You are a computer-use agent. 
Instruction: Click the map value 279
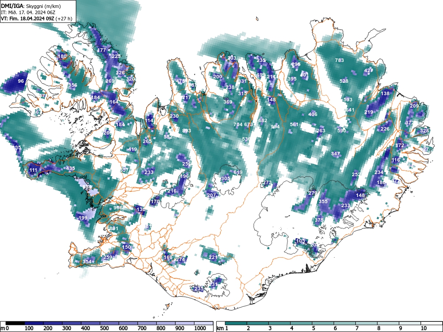[x=312, y=193]
